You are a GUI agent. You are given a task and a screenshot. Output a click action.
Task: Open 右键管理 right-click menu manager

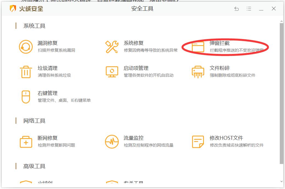pyautogui.click(x=38, y=97)
